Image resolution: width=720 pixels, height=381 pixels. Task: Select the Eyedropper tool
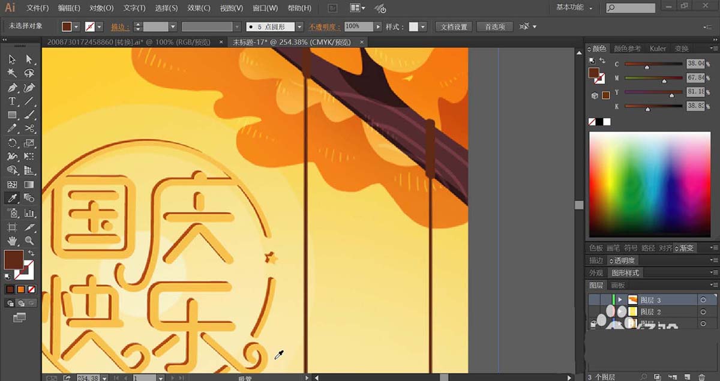coord(12,198)
